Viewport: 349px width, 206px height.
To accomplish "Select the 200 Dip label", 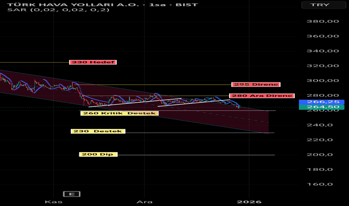I will point(98,154).
